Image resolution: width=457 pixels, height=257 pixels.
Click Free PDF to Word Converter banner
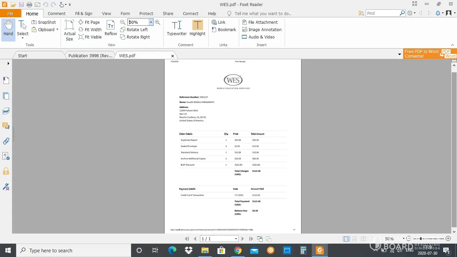point(430,54)
